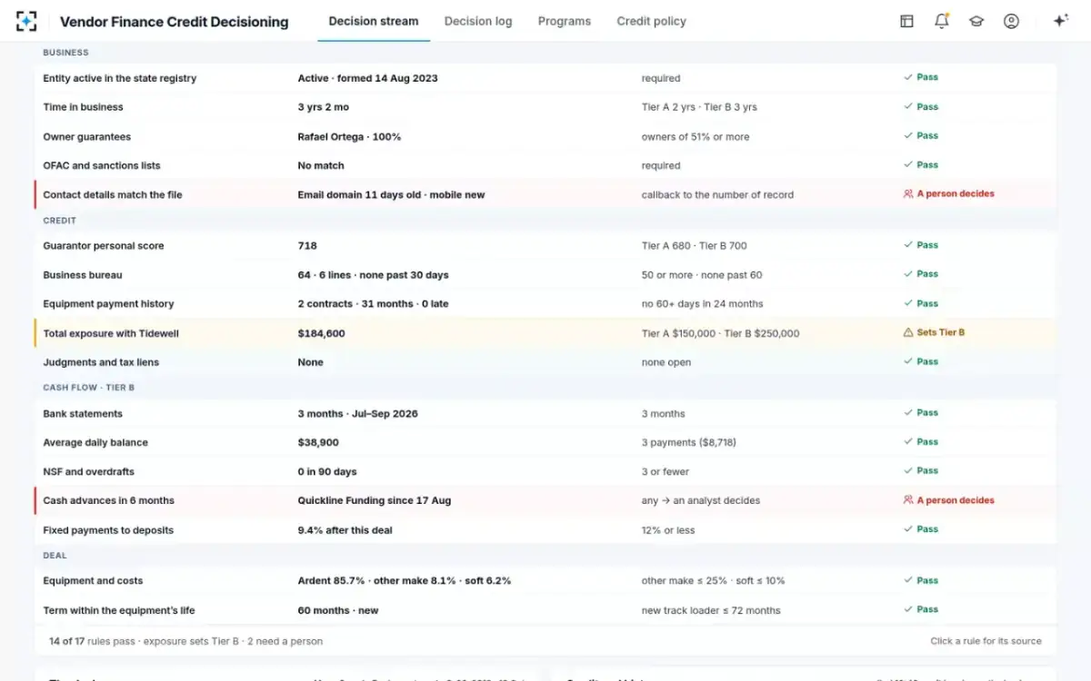The height and width of the screenshot is (681, 1091).
Task: Click the 'Sets Tier B' warning status
Action: tap(934, 332)
